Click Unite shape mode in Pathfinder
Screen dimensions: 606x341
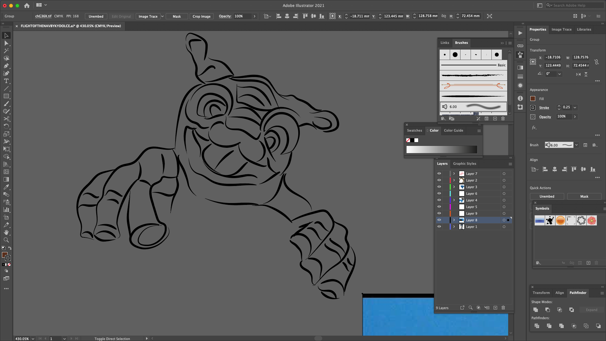click(536, 310)
